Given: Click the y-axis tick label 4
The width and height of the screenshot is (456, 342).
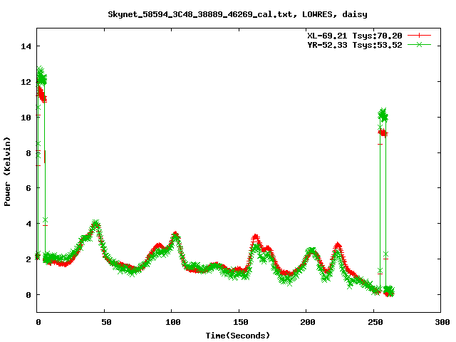Looking at the screenshot, I should point(28,224).
